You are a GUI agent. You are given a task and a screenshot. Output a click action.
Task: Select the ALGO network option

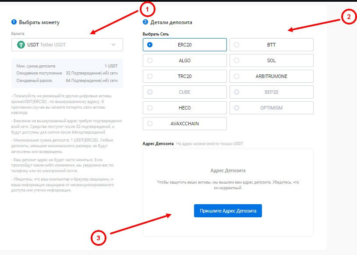184,60
